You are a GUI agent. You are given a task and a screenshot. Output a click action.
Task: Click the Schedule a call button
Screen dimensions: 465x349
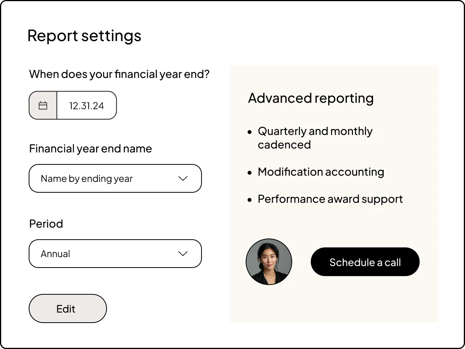coord(365,262)
